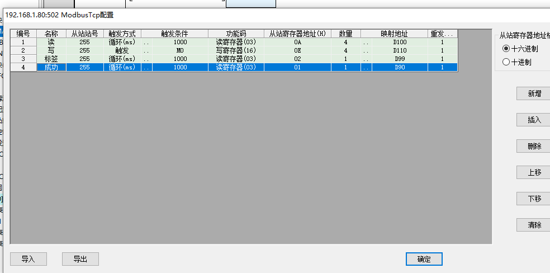Click register address cell 0A

point(298,42)
